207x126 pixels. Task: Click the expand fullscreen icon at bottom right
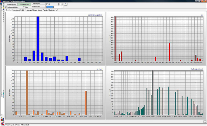(x=205, y=121)
